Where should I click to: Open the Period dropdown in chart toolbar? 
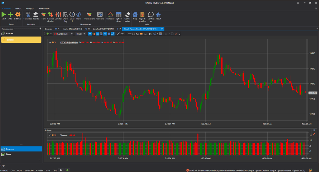pos(84,34)
